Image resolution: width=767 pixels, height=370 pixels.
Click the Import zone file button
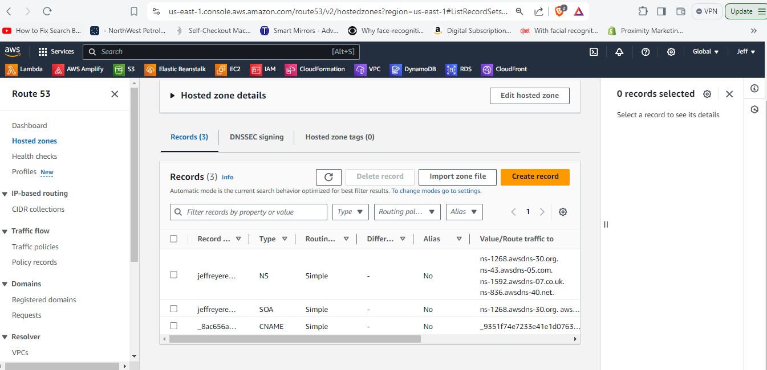(x=457, y=177)
